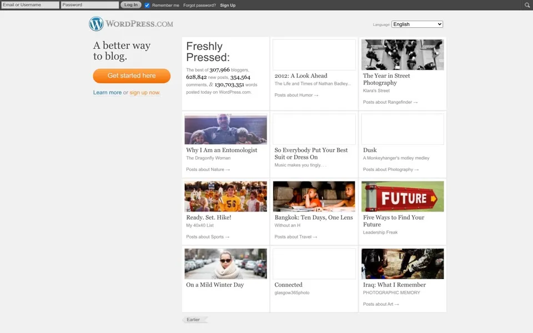Visit Music makes you tingly blog
The image size is (533, 333).
click(300, 165)
